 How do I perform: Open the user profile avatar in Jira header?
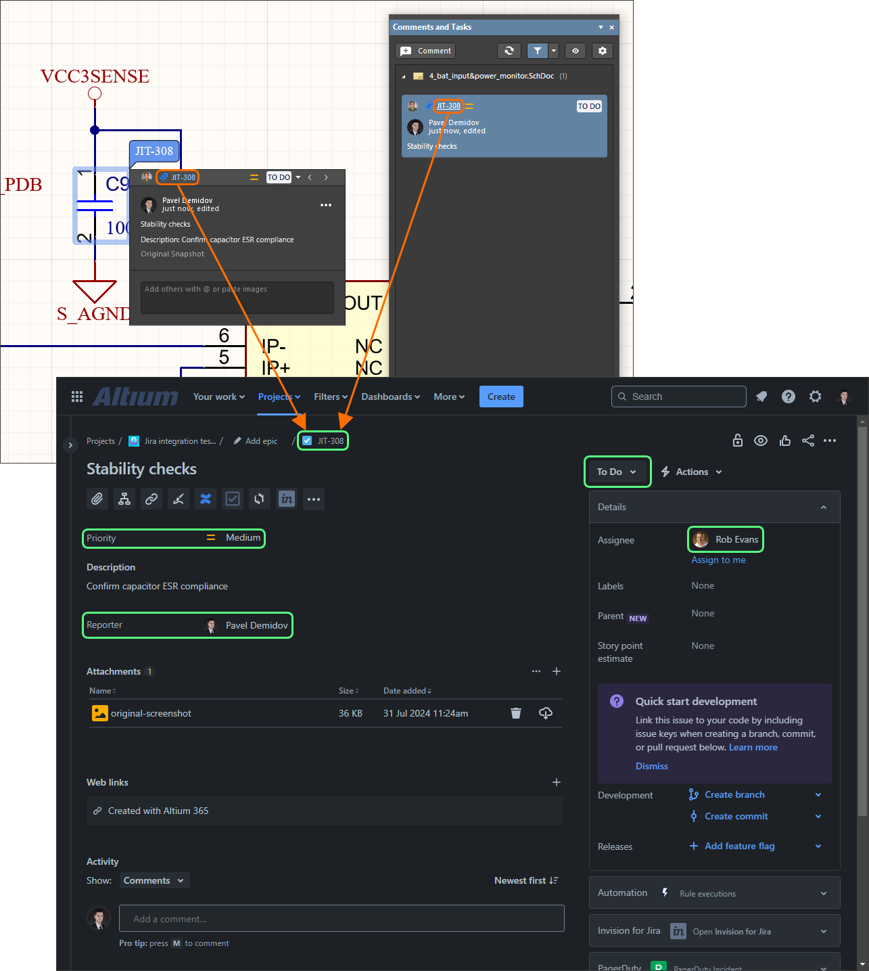[844, 397]
